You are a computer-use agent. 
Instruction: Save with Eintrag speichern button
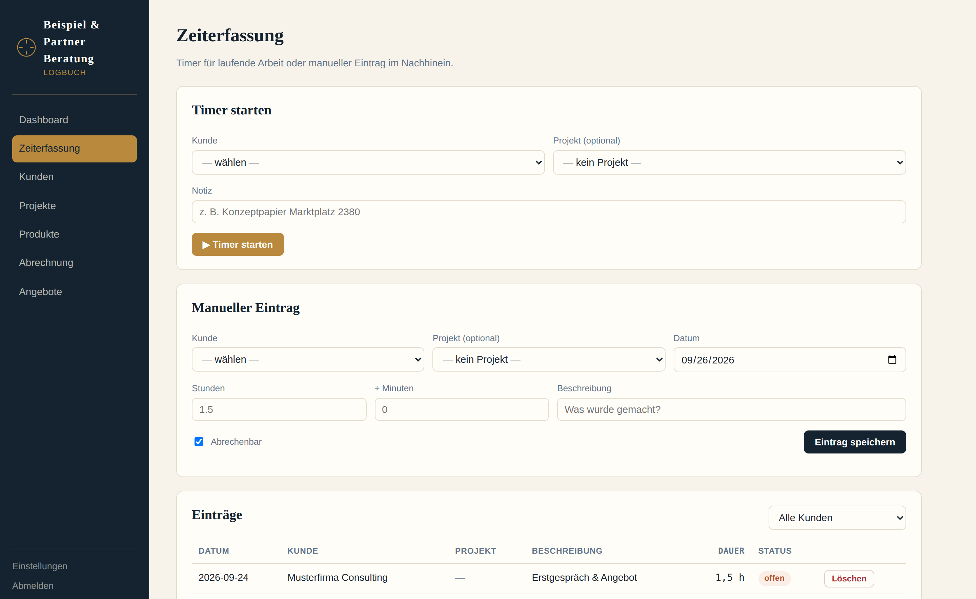coord(855,442)
